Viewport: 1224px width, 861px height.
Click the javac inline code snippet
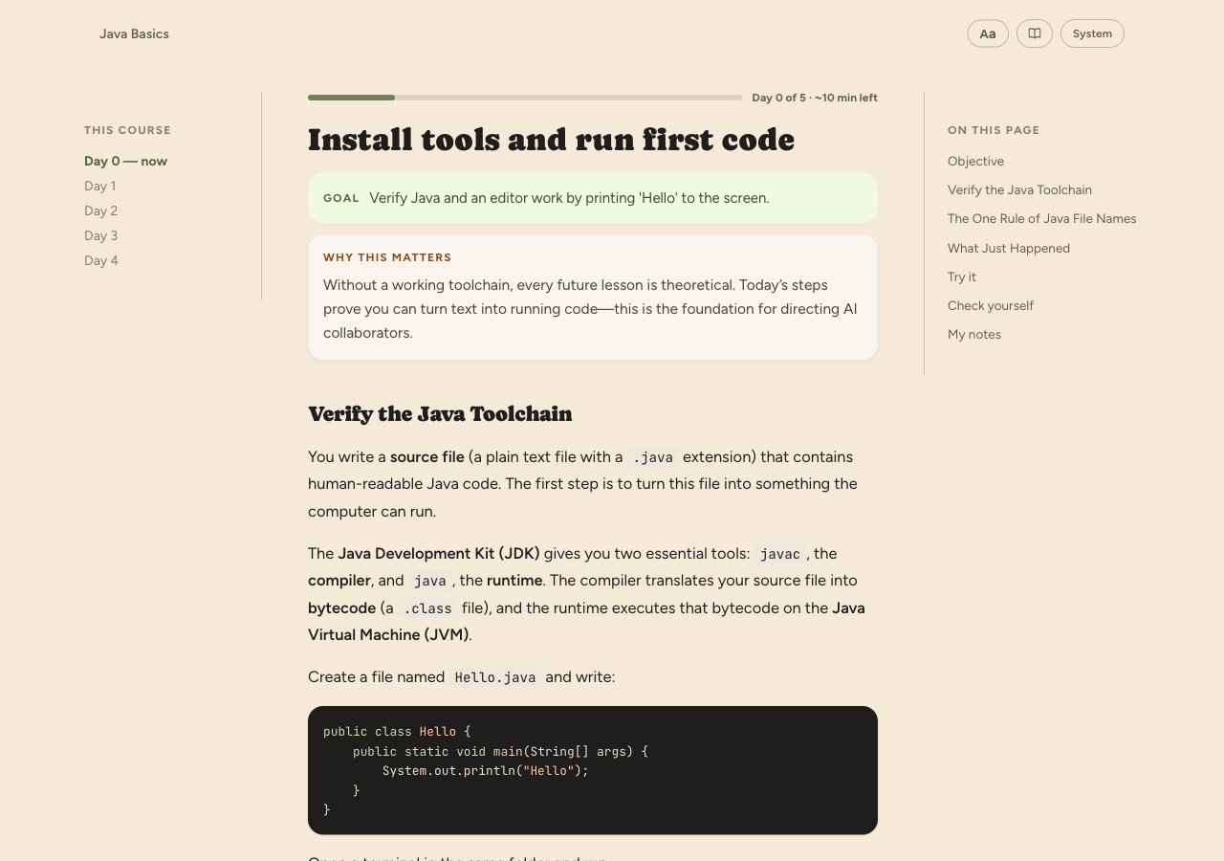[x=780, y=554]
